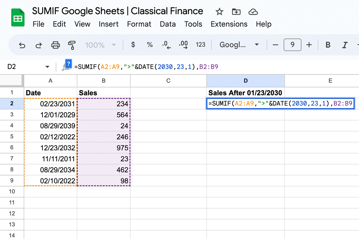Viewport: 359px width, 239px height.
Task: Toggle bold formatting
Action: click(328, 45)
